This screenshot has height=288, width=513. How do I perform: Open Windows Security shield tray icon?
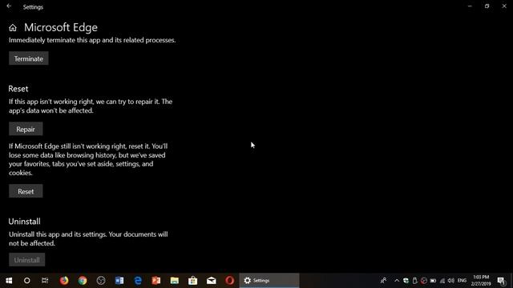click(406, 281)
